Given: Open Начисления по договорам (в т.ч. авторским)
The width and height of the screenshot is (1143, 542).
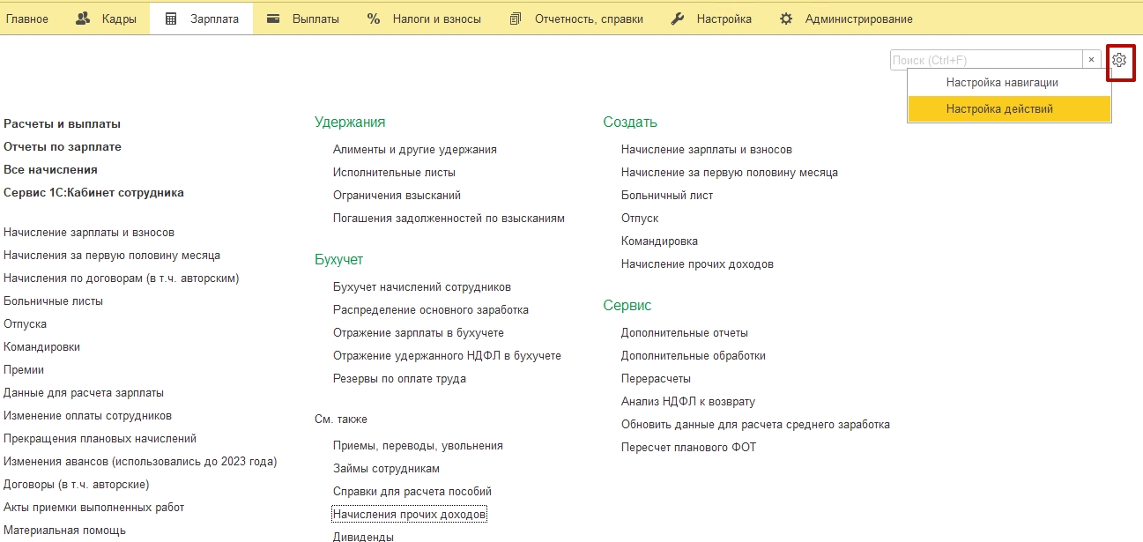Looking at the screenshot, I should (122, 278).
